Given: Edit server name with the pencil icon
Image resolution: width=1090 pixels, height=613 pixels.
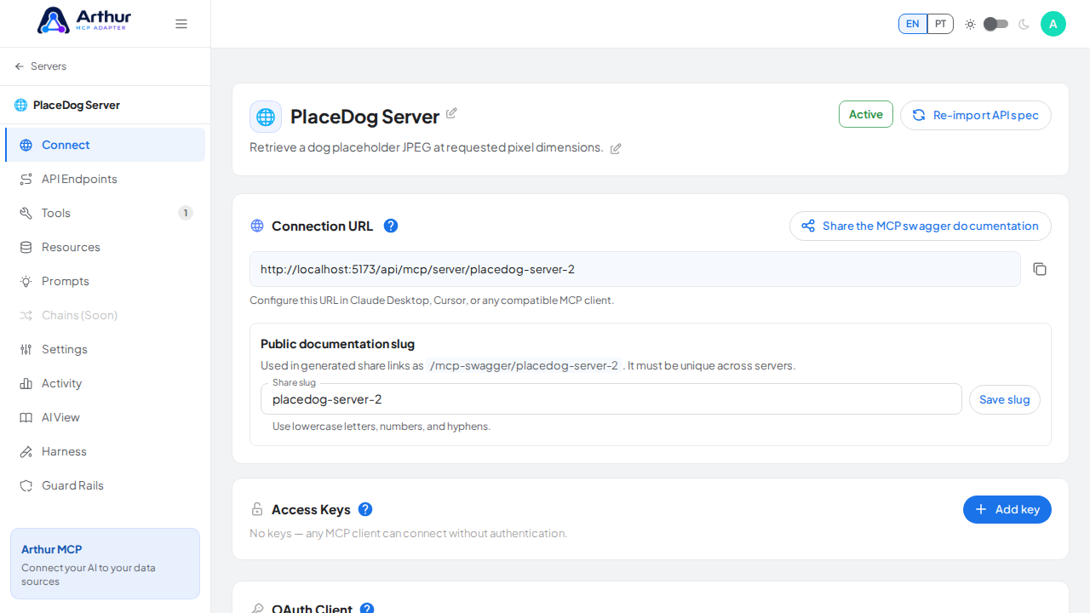Looking at the screenshot, I should (451, 113).
